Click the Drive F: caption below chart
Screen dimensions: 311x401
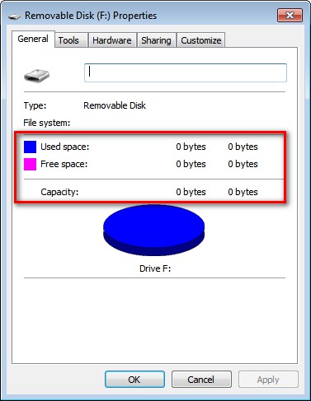coord(155,268)
